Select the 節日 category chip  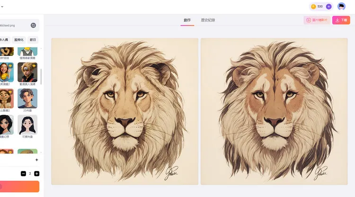(x=33, y=40)
